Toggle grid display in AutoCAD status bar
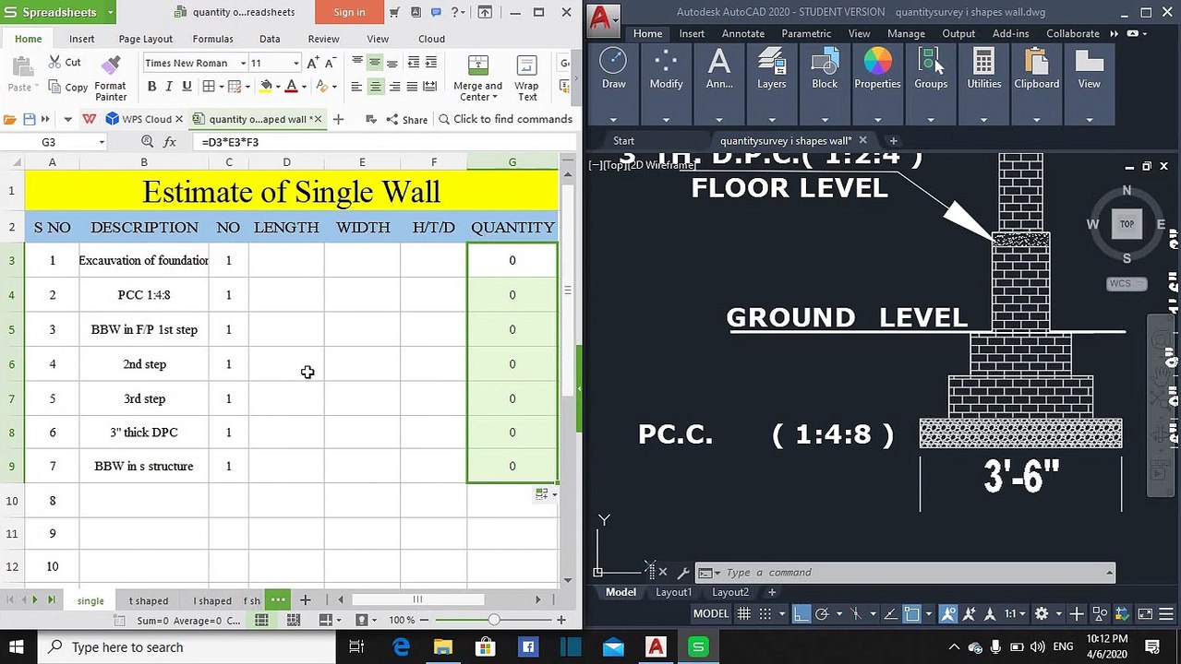The image size is (1181, 664). coord(743,613)
